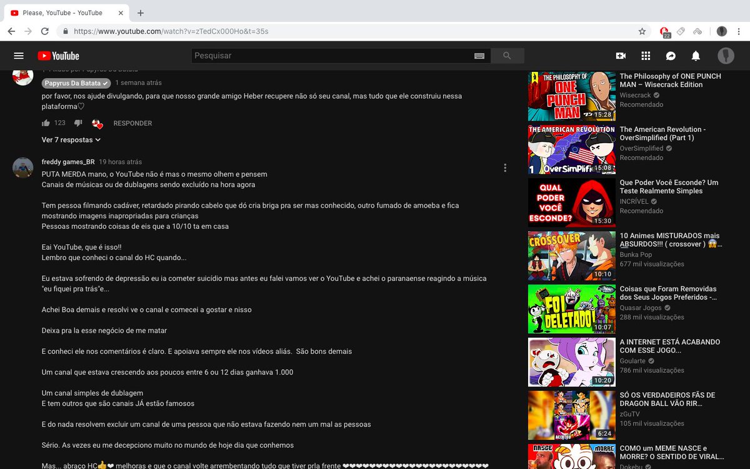Open the Cuphead 10:20 video thumbnail
This screenshot has width=750, height=469.
click(571, 361)
